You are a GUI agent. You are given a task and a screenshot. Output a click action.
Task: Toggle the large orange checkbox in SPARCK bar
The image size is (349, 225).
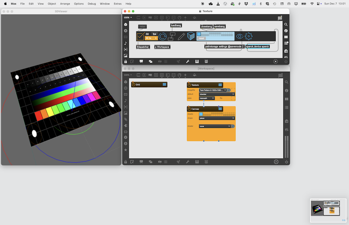pyautogui.click(x=140, y=36)
